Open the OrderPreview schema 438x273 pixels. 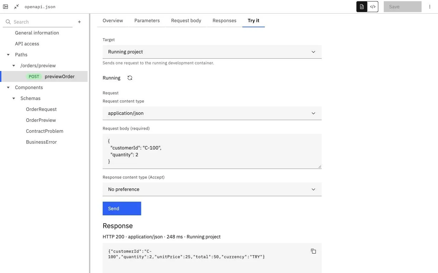click(x=41, y=120)
